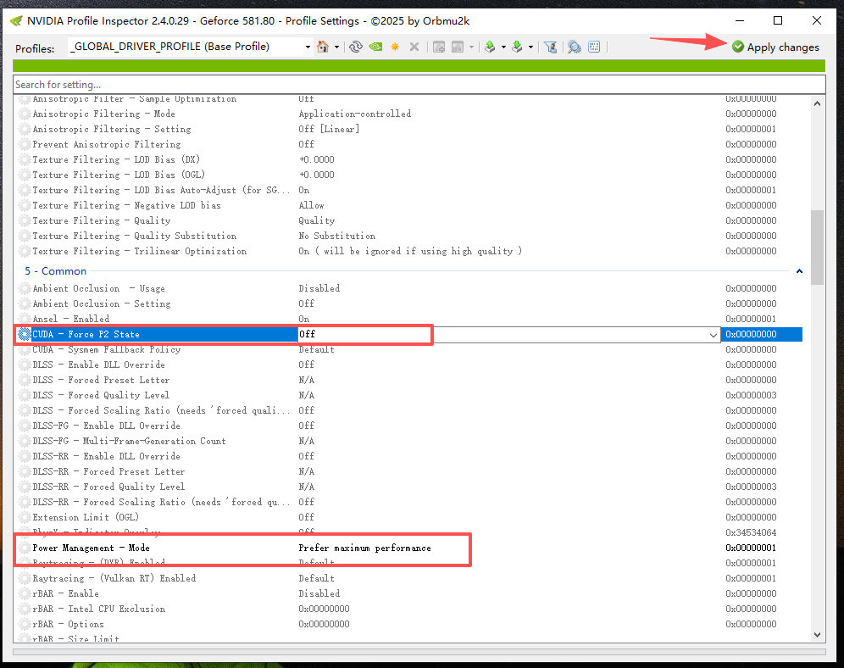Screen dimensions: 844x668
Task: Click the 'Application-controlled' value
Action: tap(355, 114)
